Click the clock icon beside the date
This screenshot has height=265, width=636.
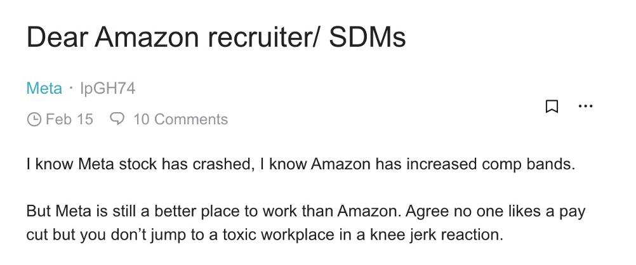(x=34, y=119)
